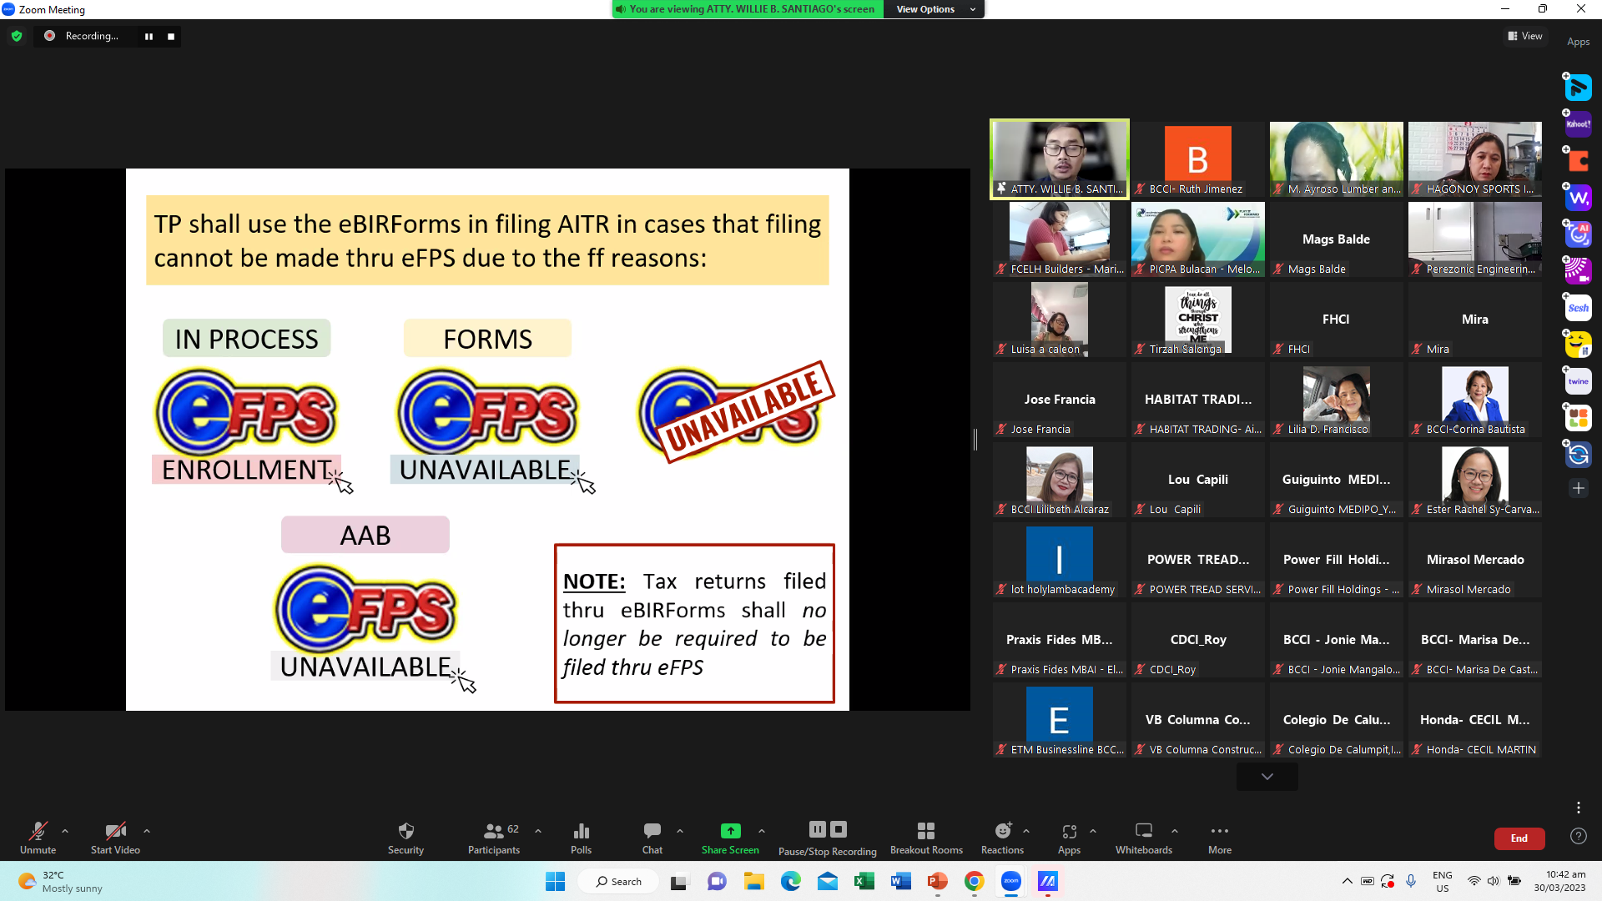Viewport: 1602px width, 901px height.
Task: Open the help question mark icon
Action: 1579,836
